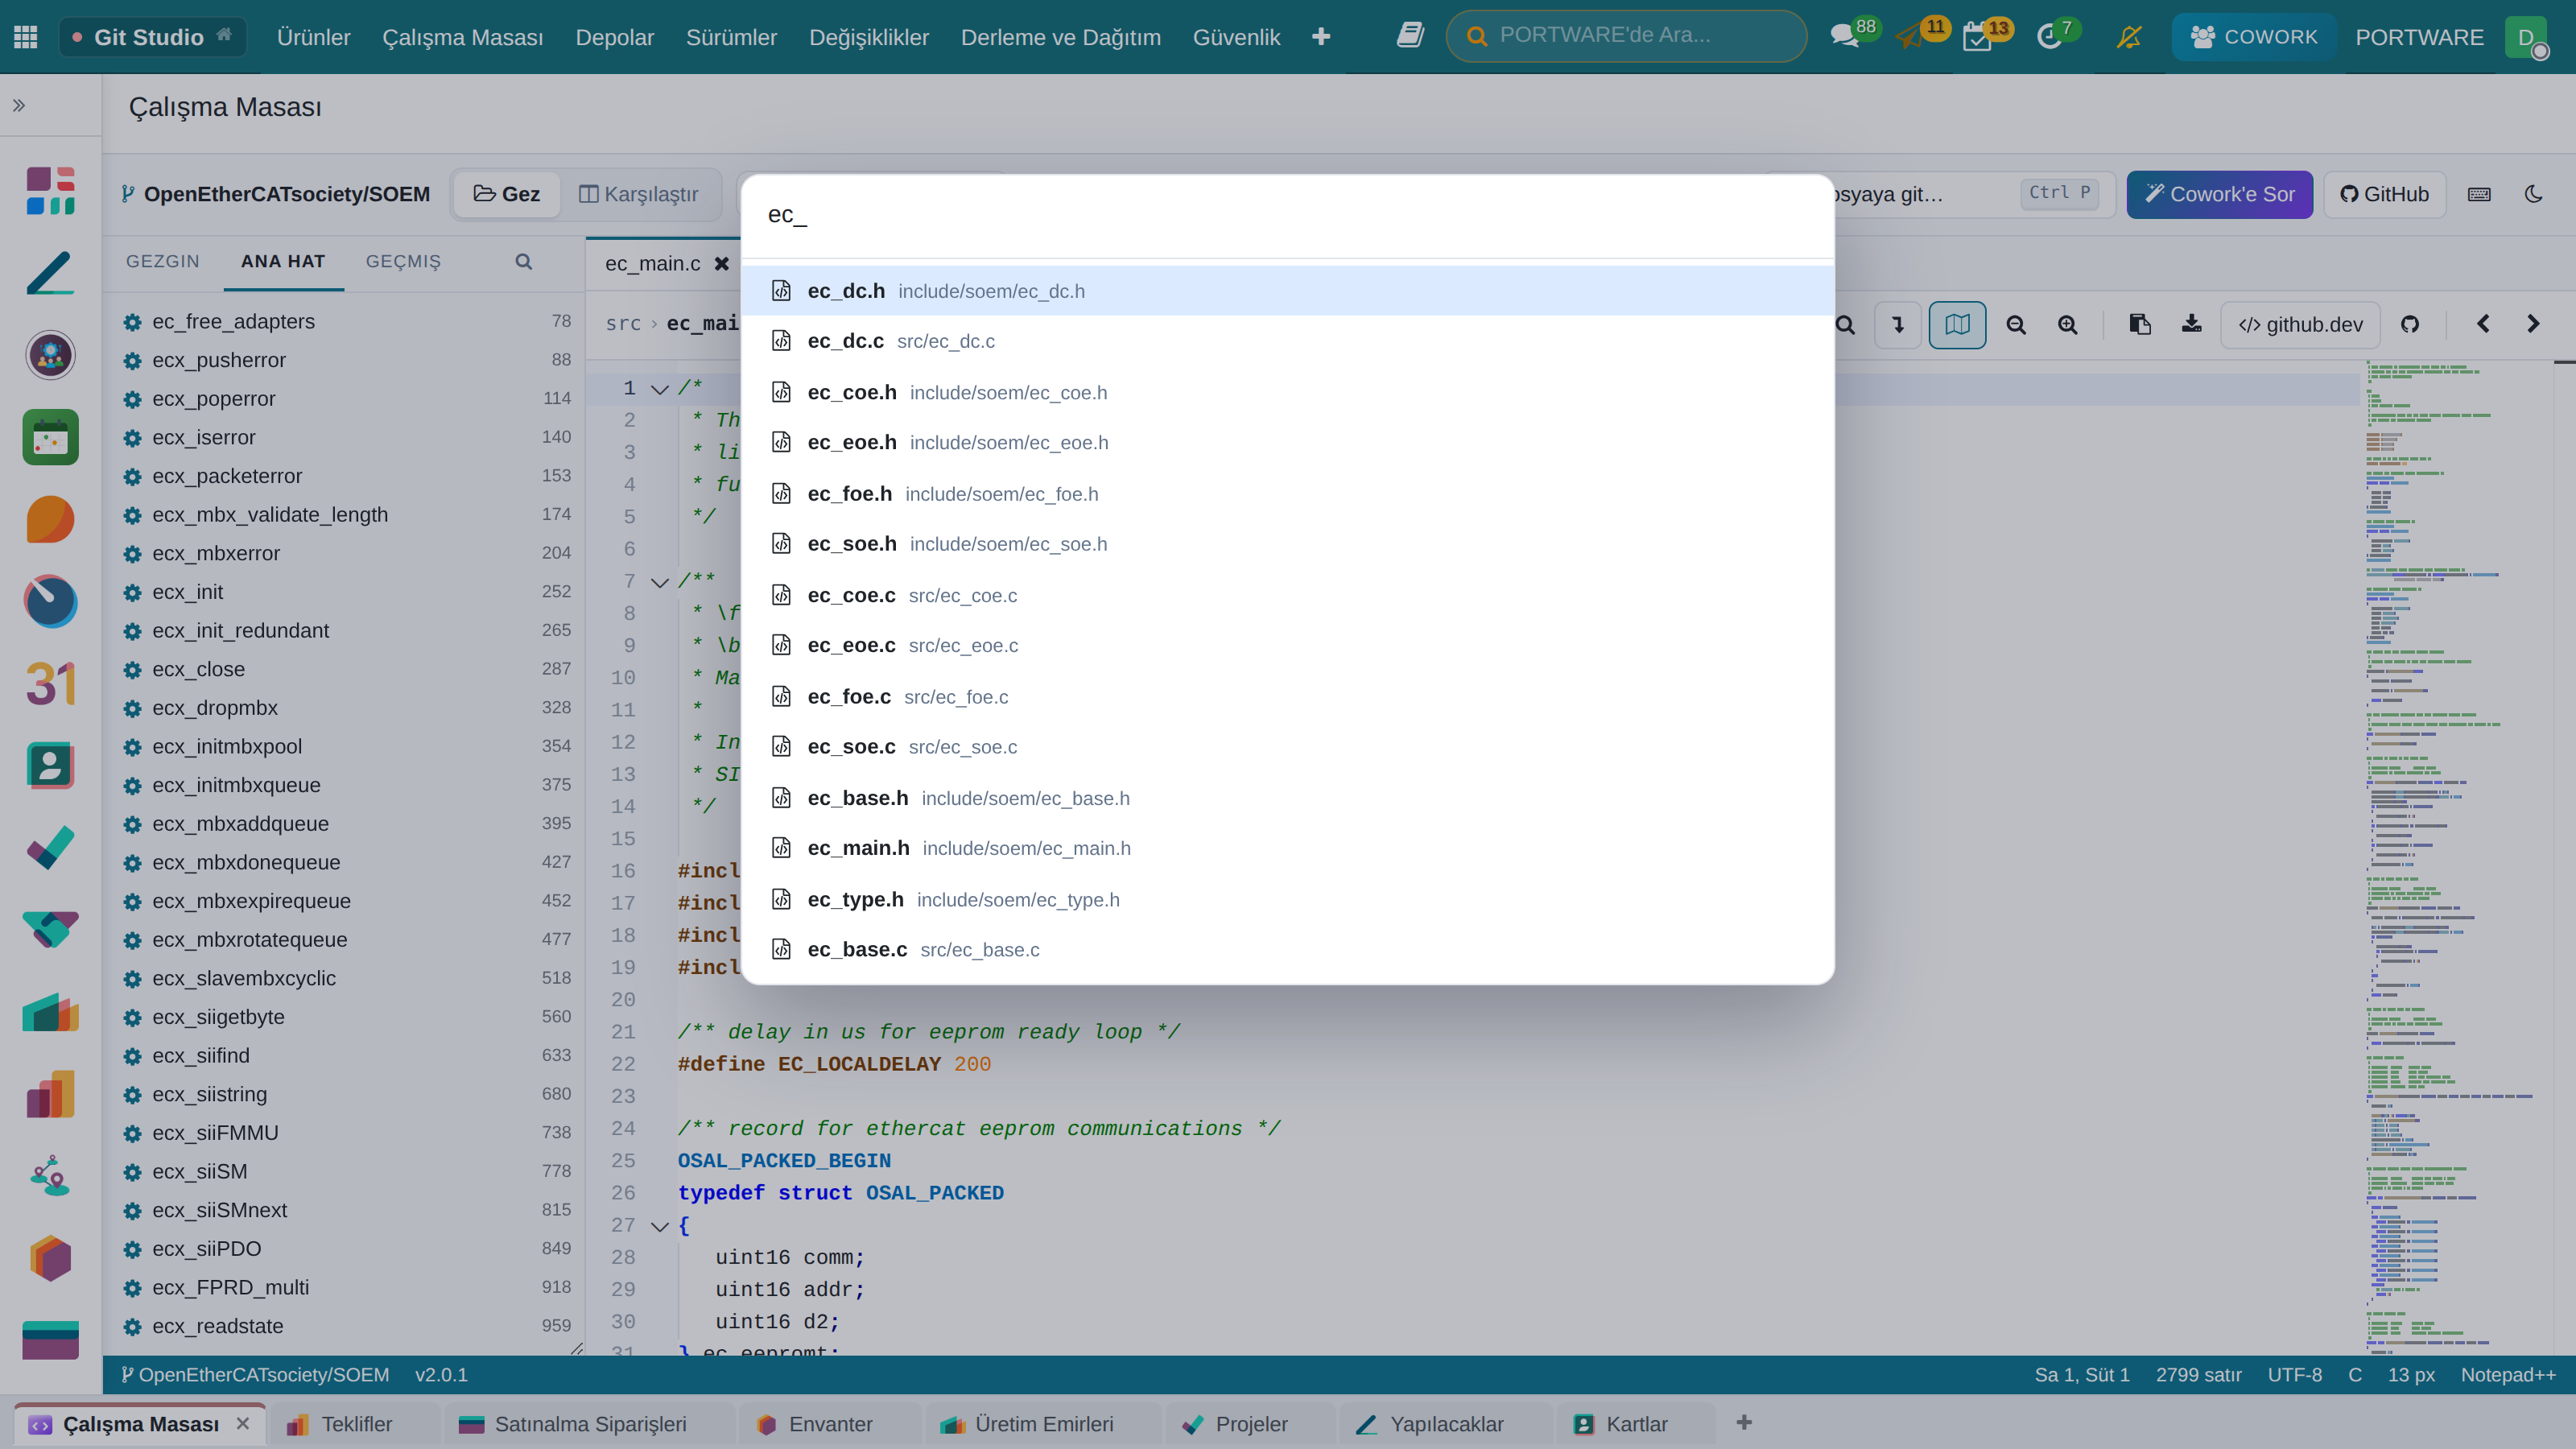Open the Depolar menu
The image size is (2576, 1449).
point(614,37)
